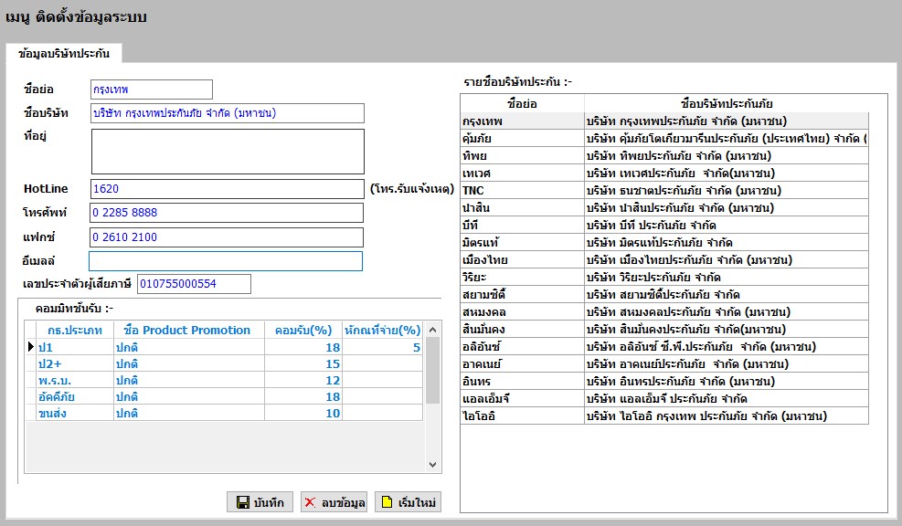Select นำสิน row in insurer list
The image size is (902, 526).
click(664, 207)
